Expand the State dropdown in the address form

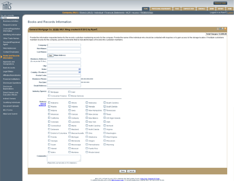click(x=64, y=69)
